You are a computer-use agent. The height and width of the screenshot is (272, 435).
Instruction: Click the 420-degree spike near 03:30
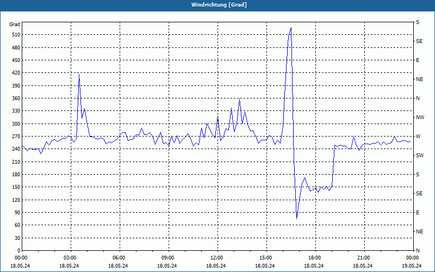tap(79, 74)
